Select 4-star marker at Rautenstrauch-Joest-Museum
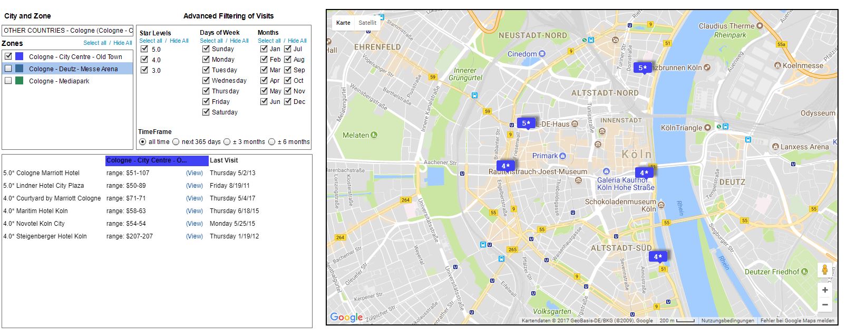Viewport: 847px width, 335px height. pos(505,166)
